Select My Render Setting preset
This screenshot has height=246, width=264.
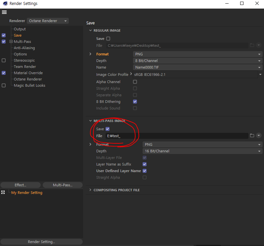[x=27, y=193]
